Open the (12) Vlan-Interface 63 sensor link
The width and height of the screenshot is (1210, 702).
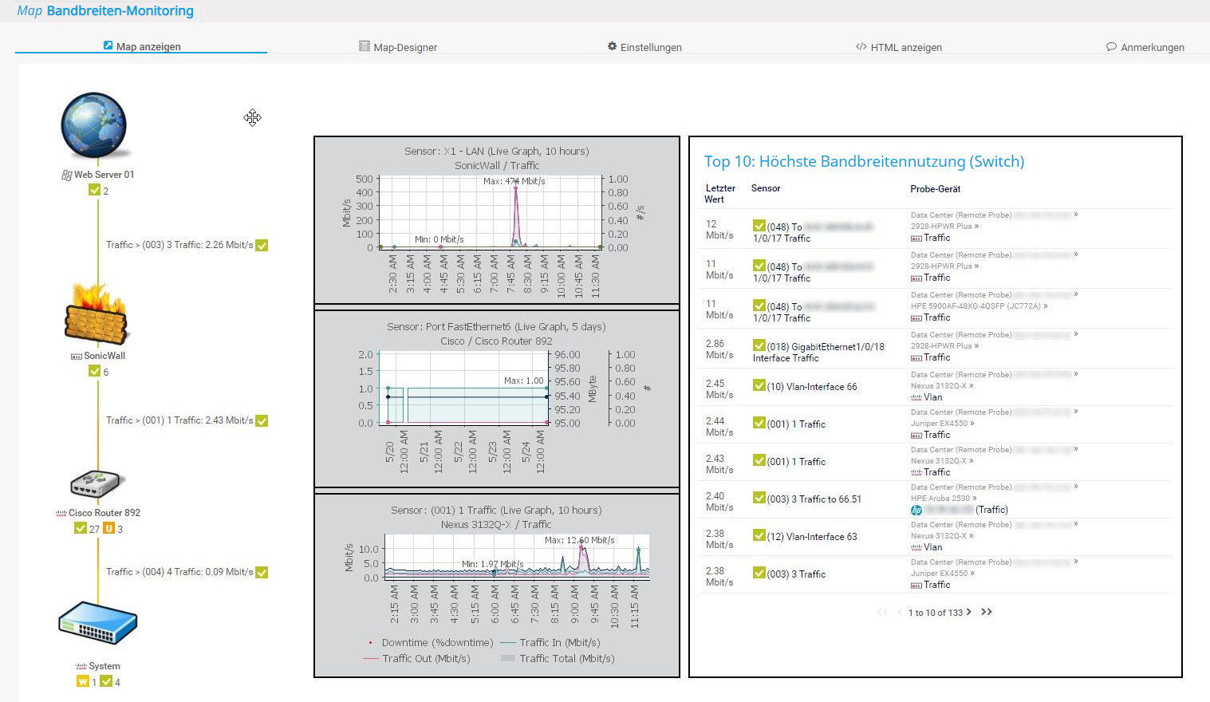[812, 537]
